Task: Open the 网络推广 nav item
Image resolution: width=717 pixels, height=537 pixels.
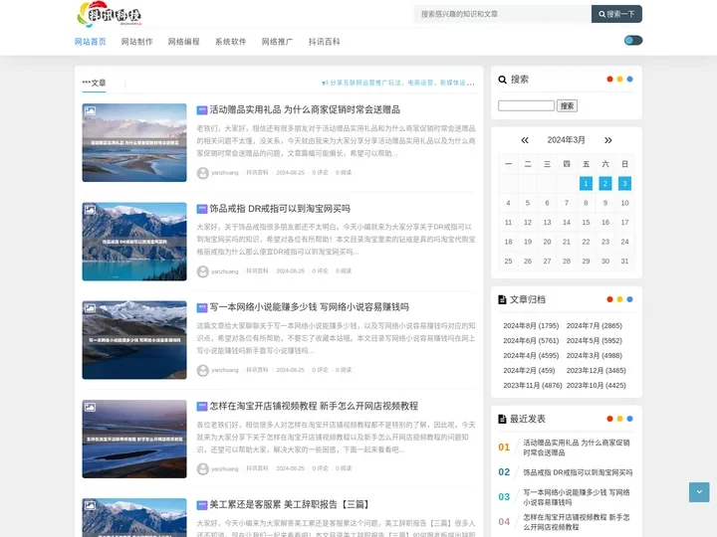Action: [277, 42]
